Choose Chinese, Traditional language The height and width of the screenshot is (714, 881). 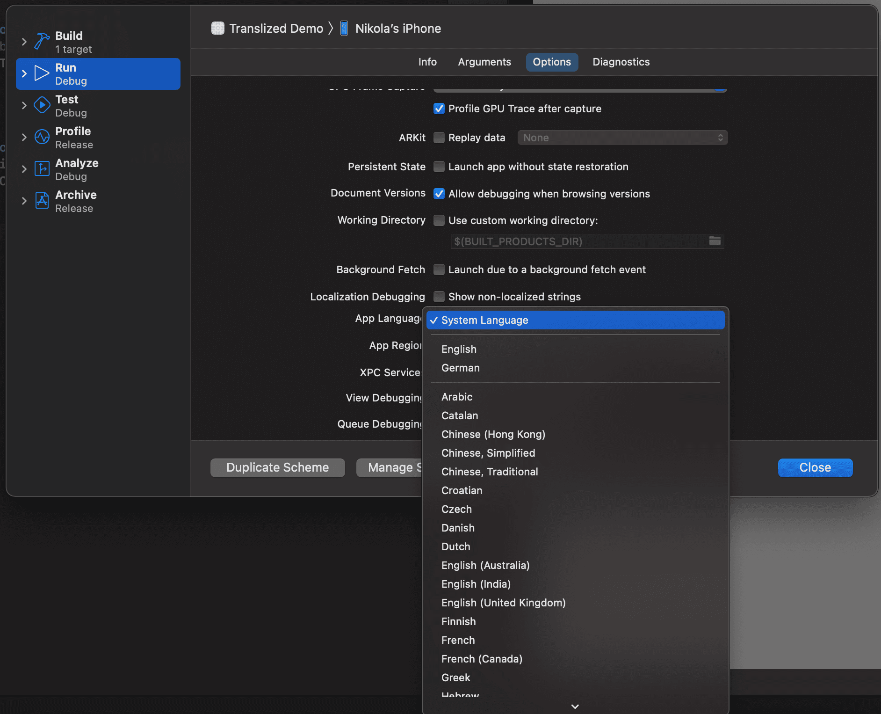pyautogui.click(x=575, y=472)
